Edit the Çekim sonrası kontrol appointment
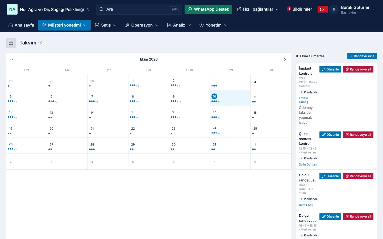 click(x=330, y=135)
